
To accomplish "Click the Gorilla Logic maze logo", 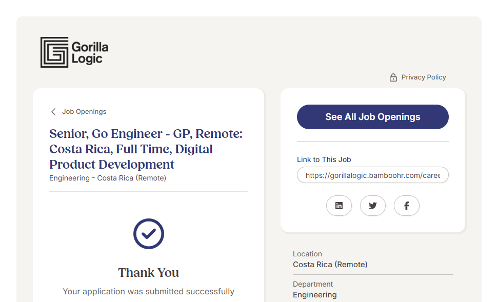I will click(x=54, y=52).
